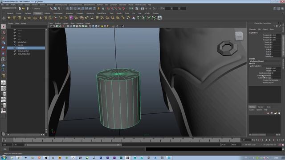
Task: Select the Display tab in Layer Editor
Action: pos(252,107)
